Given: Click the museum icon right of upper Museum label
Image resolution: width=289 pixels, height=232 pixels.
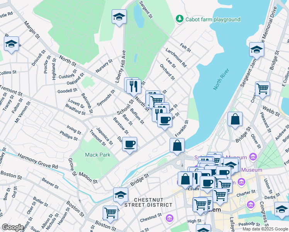Looking at the screenshot, I should (x=253, y=157).
